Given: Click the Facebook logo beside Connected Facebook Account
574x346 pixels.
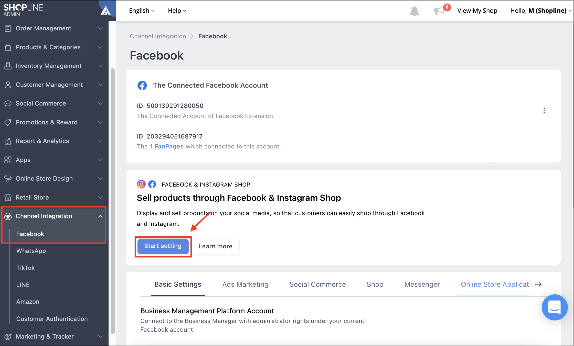Looking at the screenshot, I should click(x=142, y=85).
